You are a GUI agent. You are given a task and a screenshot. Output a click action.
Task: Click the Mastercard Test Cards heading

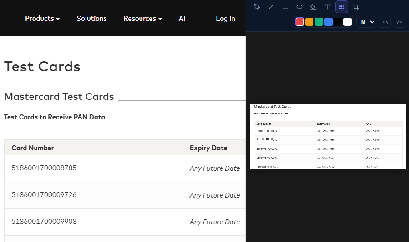point(59,97)
